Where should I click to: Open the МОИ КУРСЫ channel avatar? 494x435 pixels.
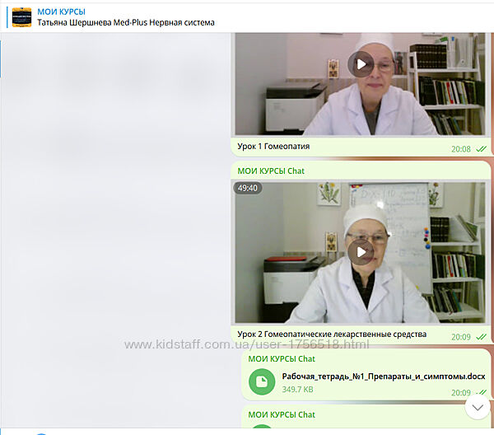(21, 16)
